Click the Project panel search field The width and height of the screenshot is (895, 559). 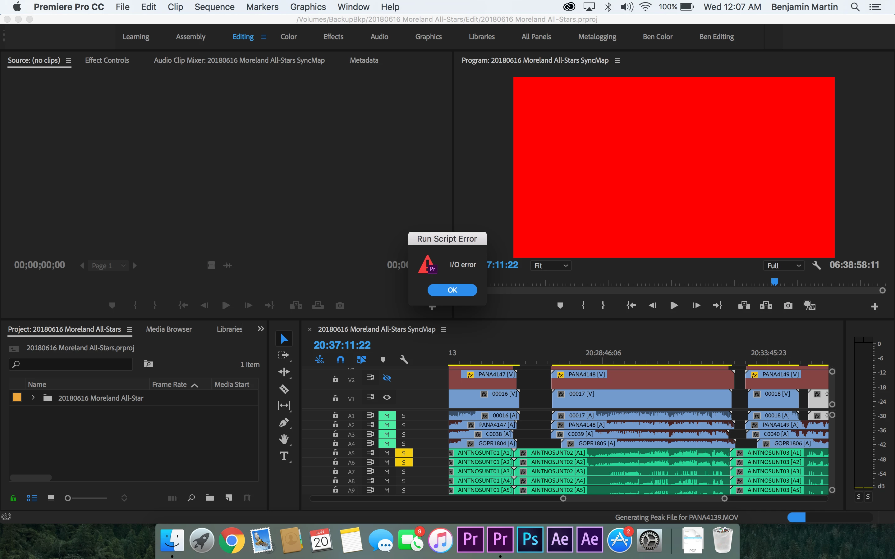(74, 364)
